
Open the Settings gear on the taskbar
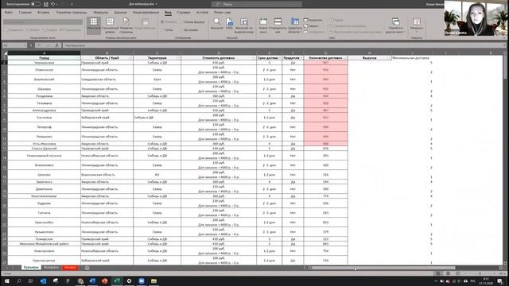click(129, 280)
